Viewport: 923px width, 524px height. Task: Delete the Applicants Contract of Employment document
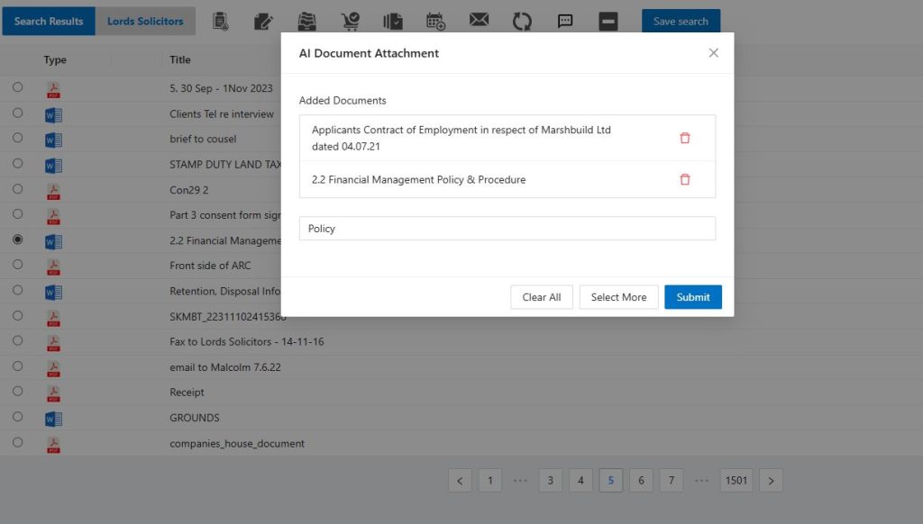pos(685,138)
